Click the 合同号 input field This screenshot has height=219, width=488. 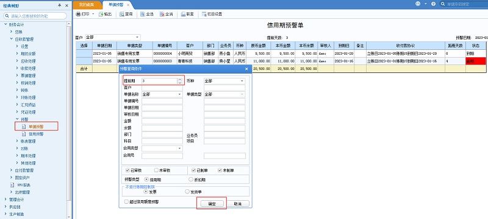162,156
